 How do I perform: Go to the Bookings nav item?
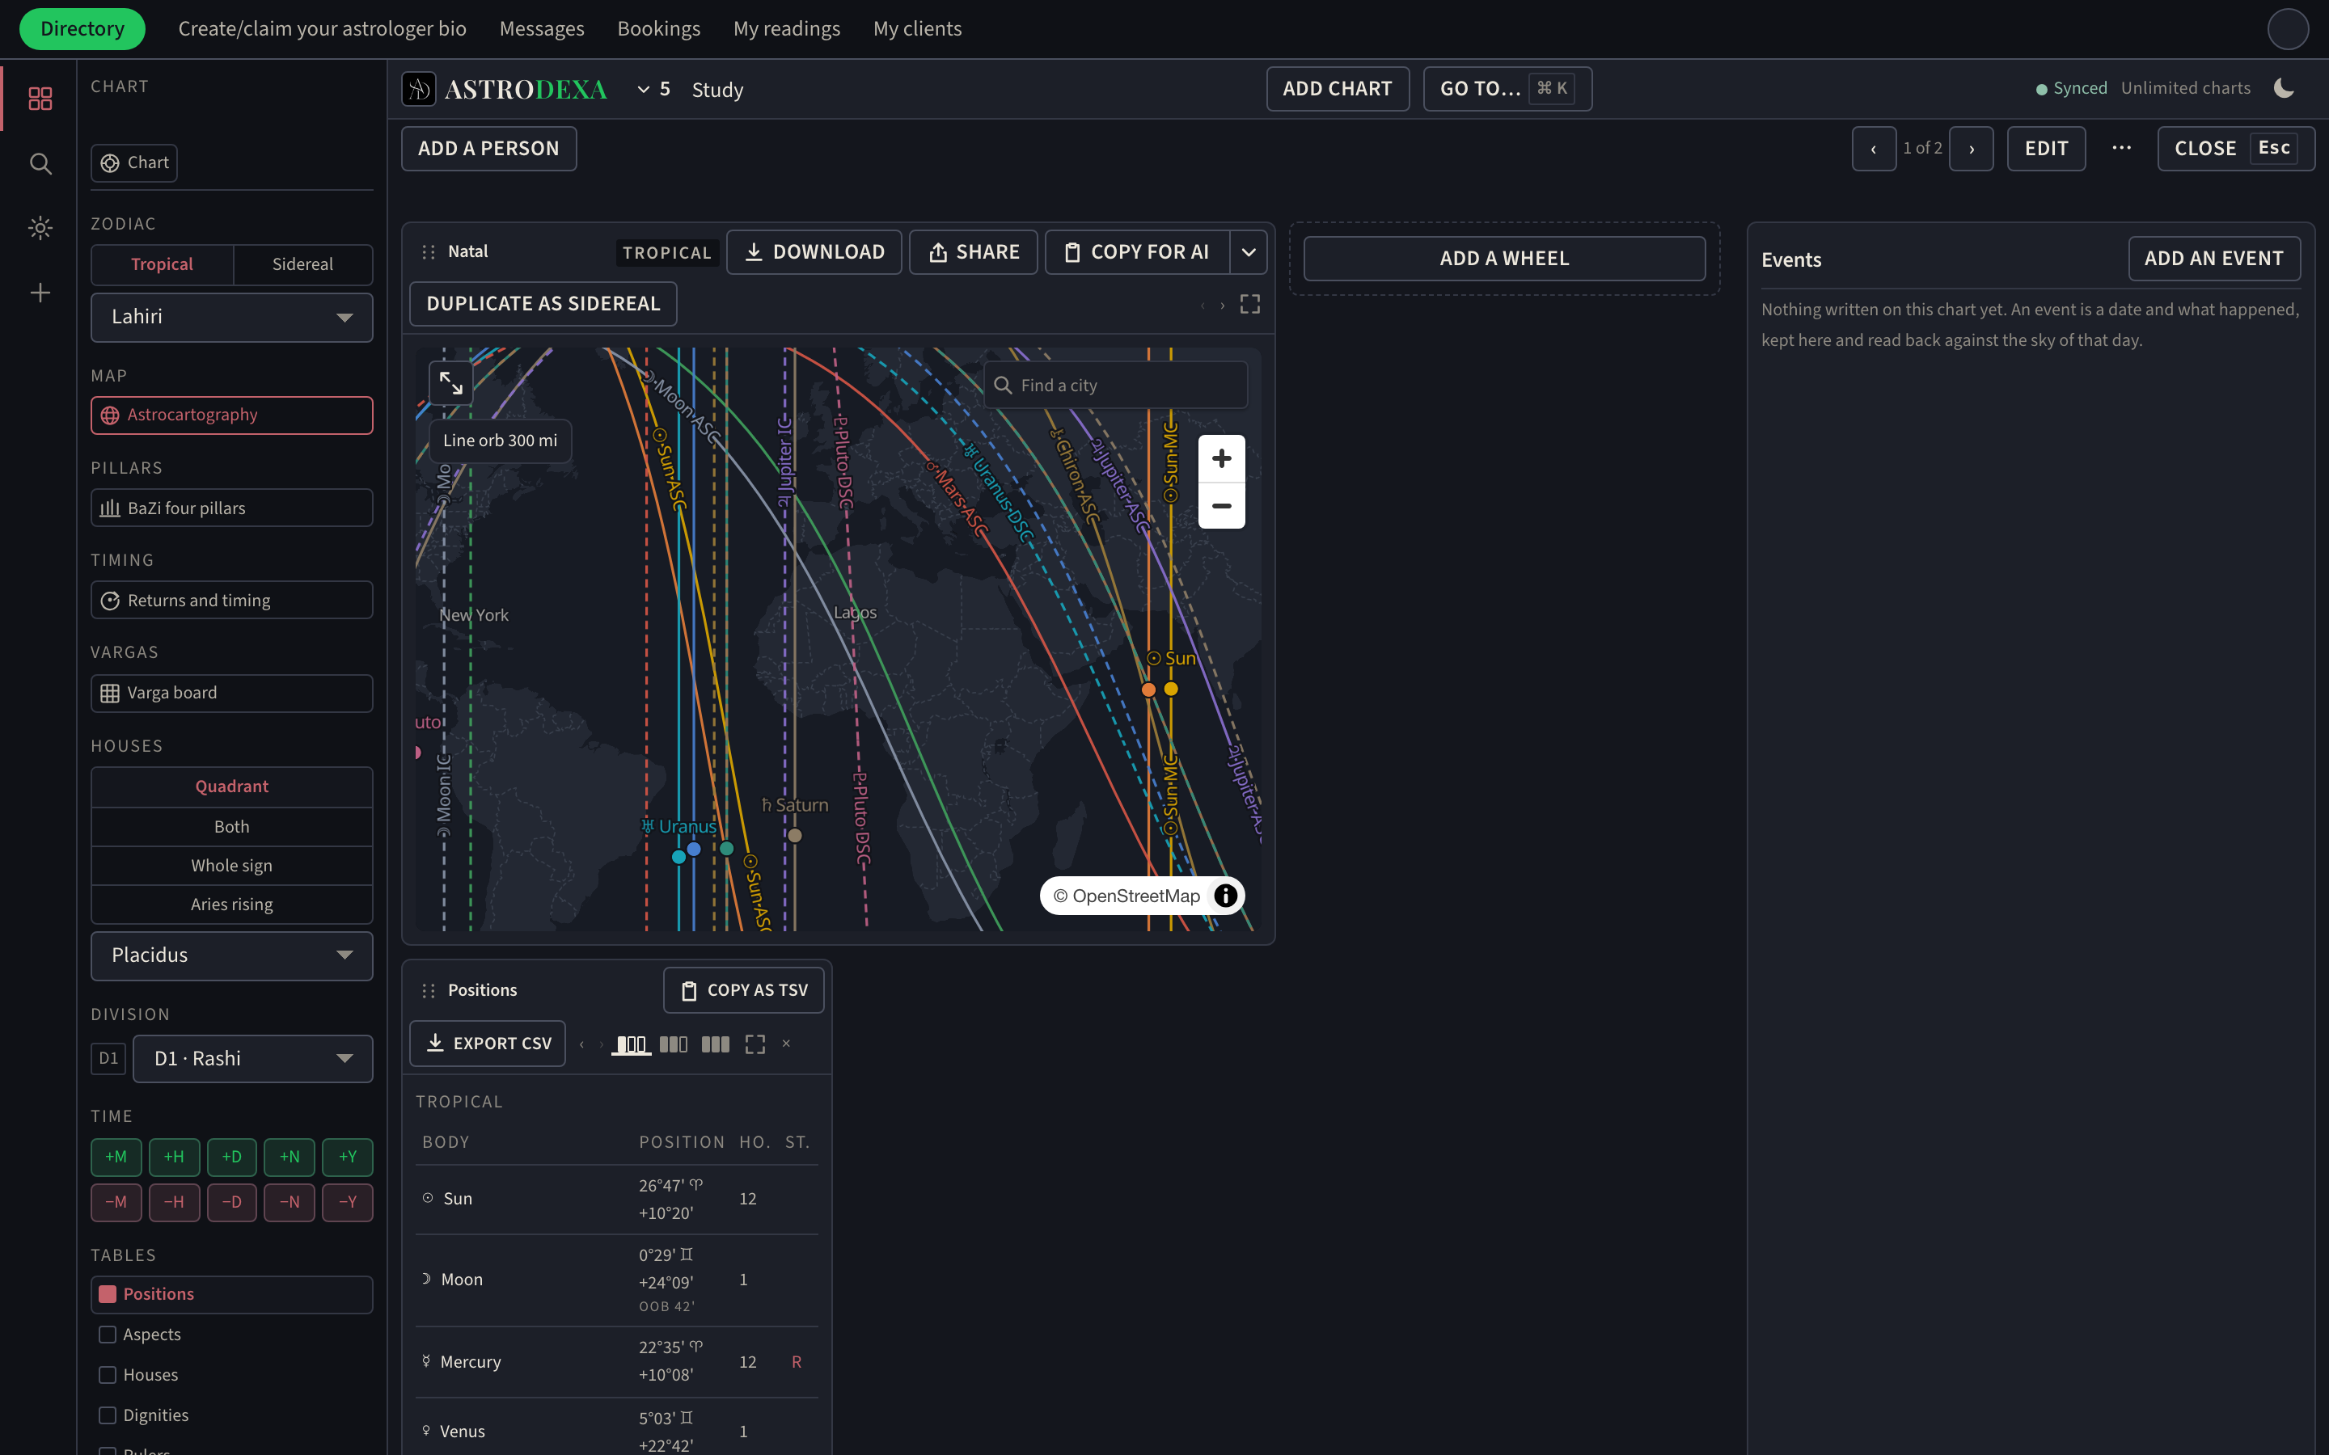coord(658,29)
